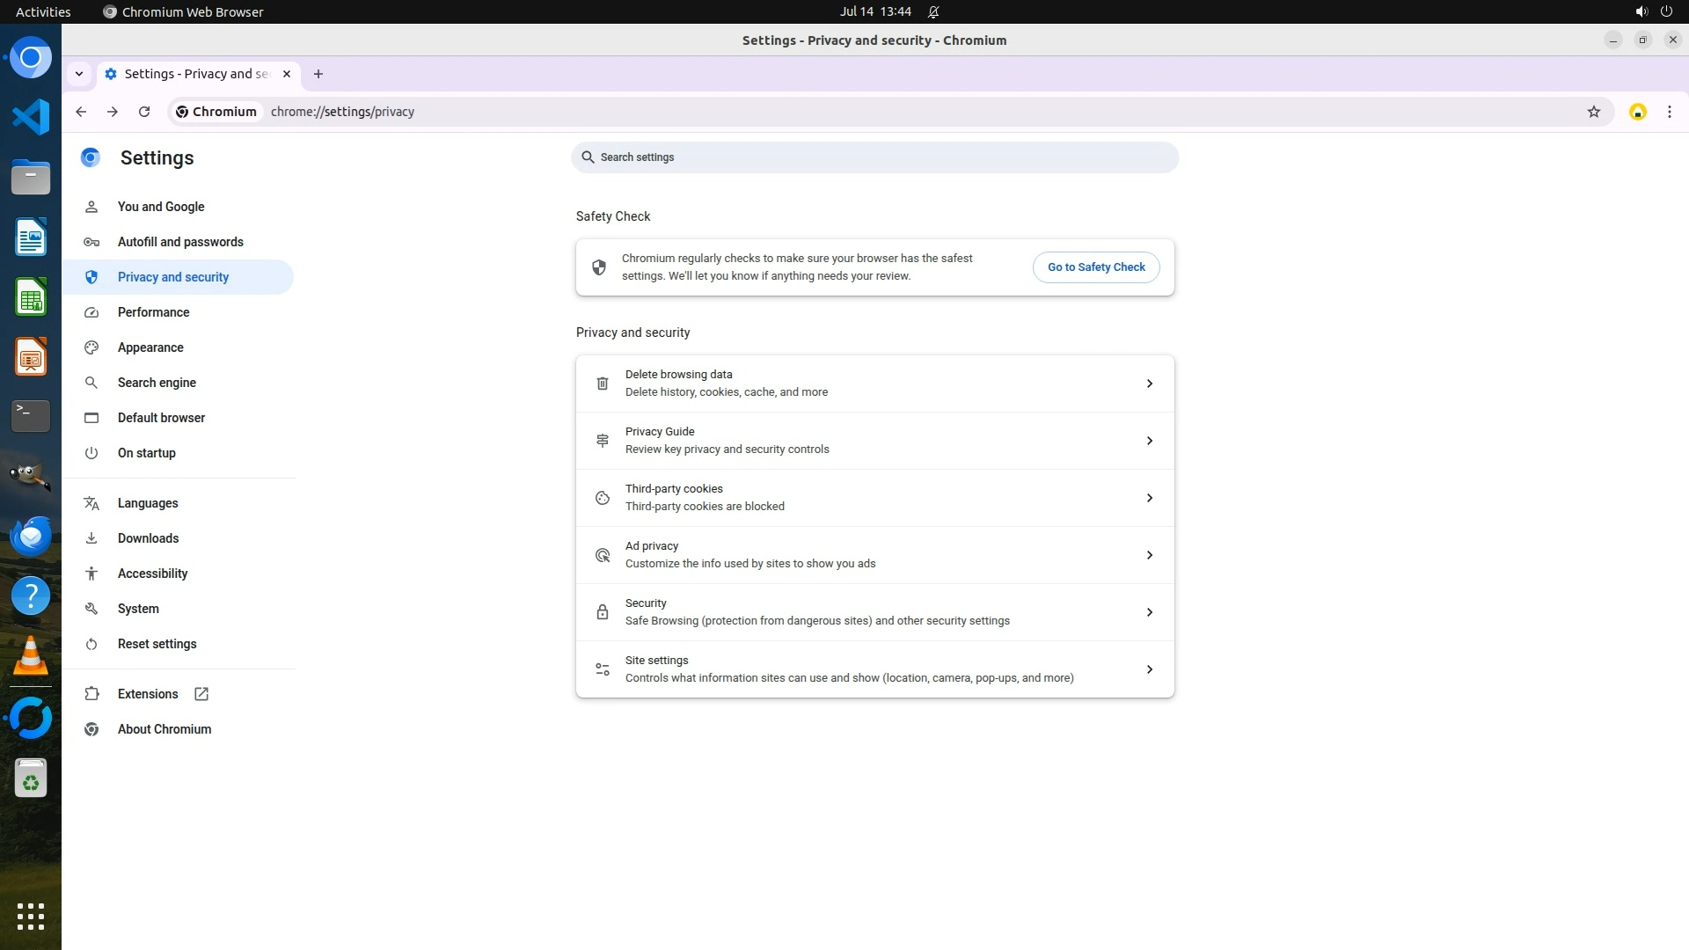Open Appearance settings section

click(150, 347)
